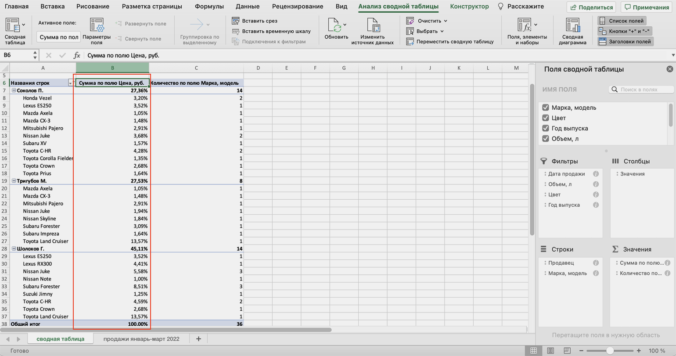This screenshot has height=356, width=676.
Task: Uncheck the Цвет field checkbox
Action: (546, 118)
